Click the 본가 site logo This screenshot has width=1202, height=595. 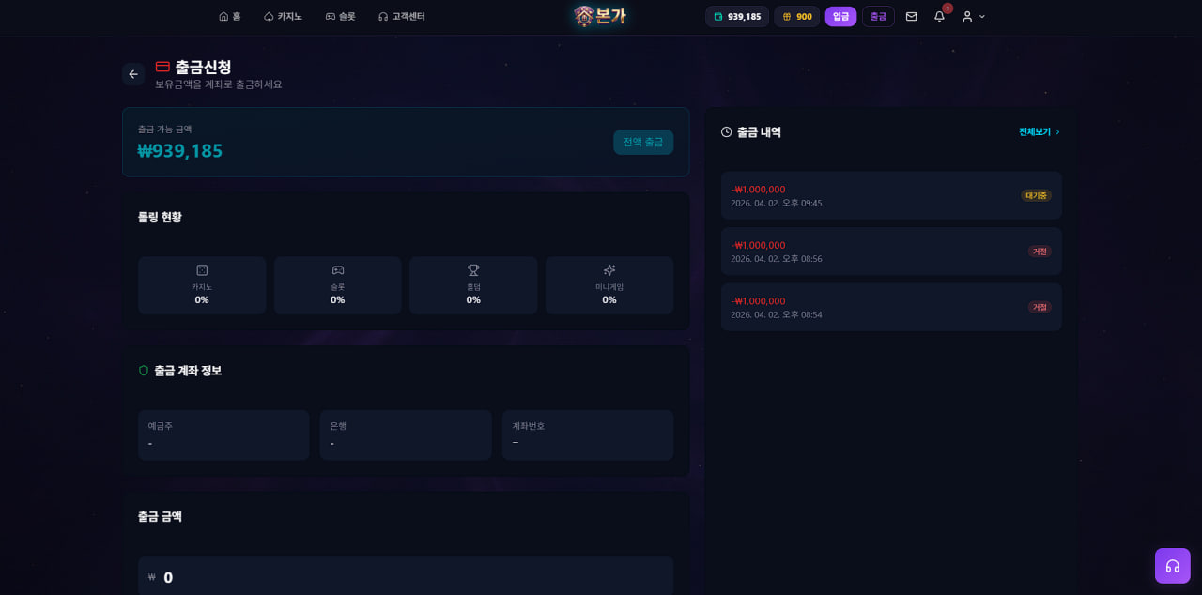[600, 16]
